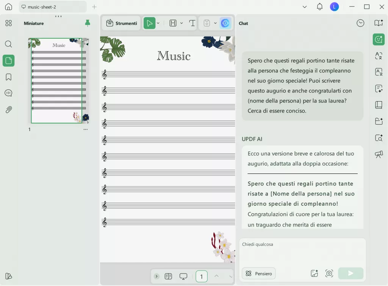Open notifications bell
388x286 pixels.
point(320,7)
